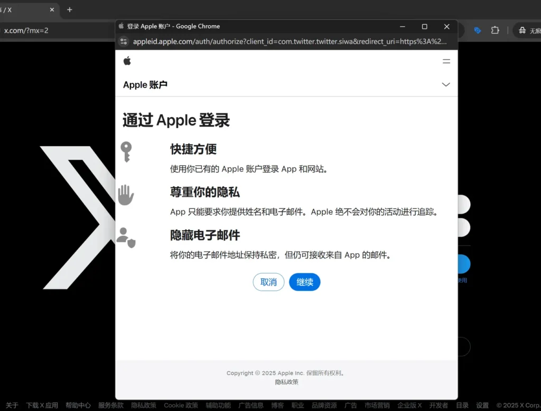Open 下载 X 应用 link in the X footer
The height and width of the screenshot is (411, 541).
[42, 406]
